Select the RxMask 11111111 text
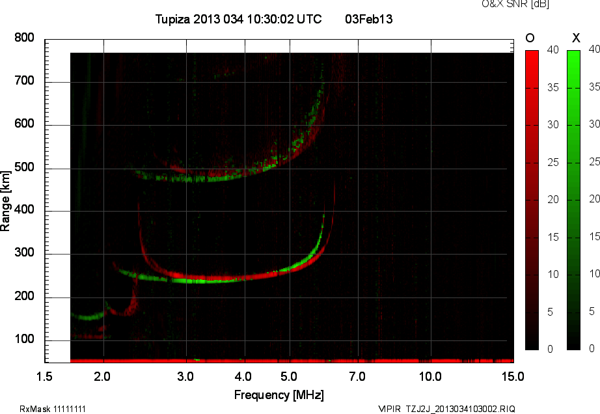This screenshot has height=414, width=600. [x=53, y=409]
